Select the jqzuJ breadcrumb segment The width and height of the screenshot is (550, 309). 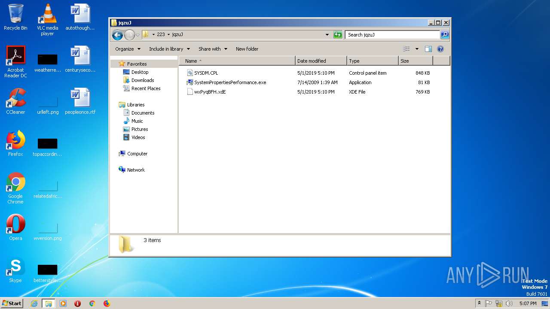(177, 35)
